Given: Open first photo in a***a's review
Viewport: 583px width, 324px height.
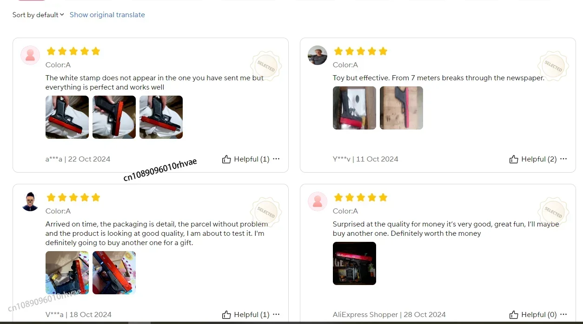Looking at the screenshot, I should (67, 117).
